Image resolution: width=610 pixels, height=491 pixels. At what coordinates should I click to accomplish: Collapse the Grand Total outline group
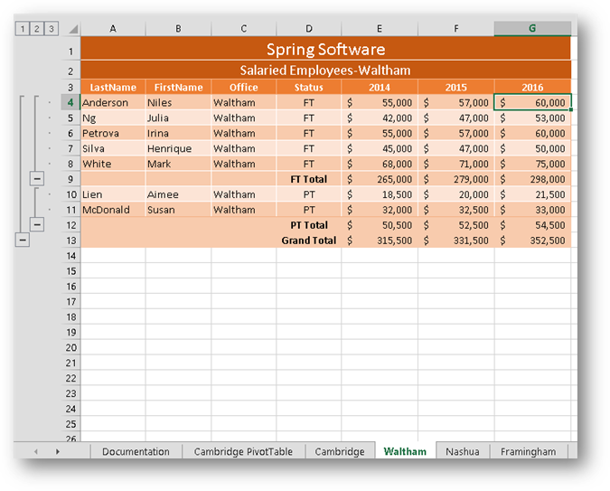click(x=23, y=240)
